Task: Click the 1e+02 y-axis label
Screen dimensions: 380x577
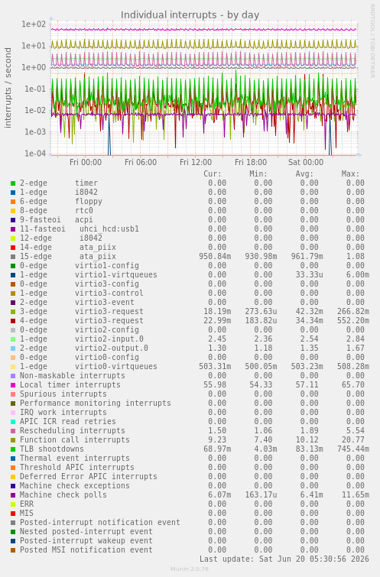Action: pos(34,24)
